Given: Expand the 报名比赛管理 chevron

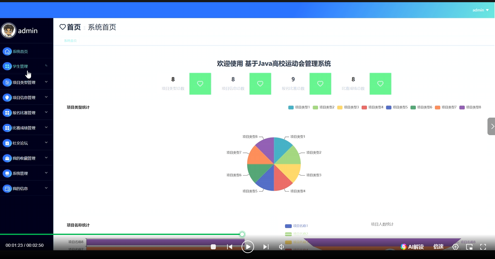Looking at the screenshot, I should point(46,112).
